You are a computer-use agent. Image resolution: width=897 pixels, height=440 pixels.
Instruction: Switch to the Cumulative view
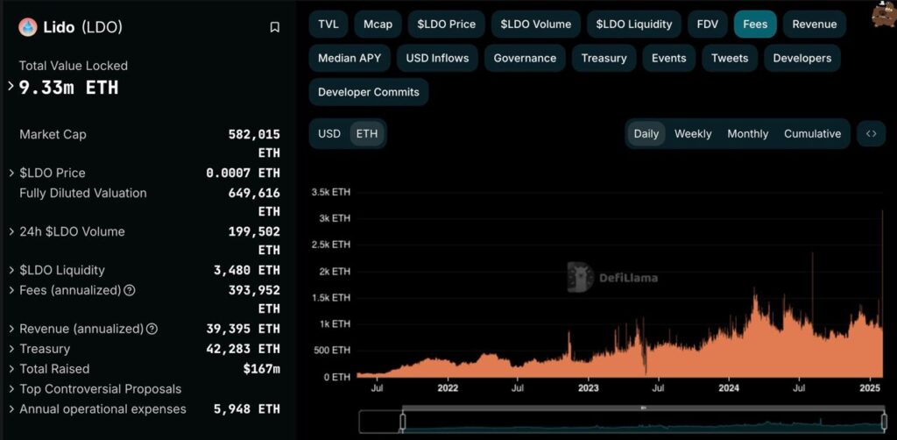(812, 134)
